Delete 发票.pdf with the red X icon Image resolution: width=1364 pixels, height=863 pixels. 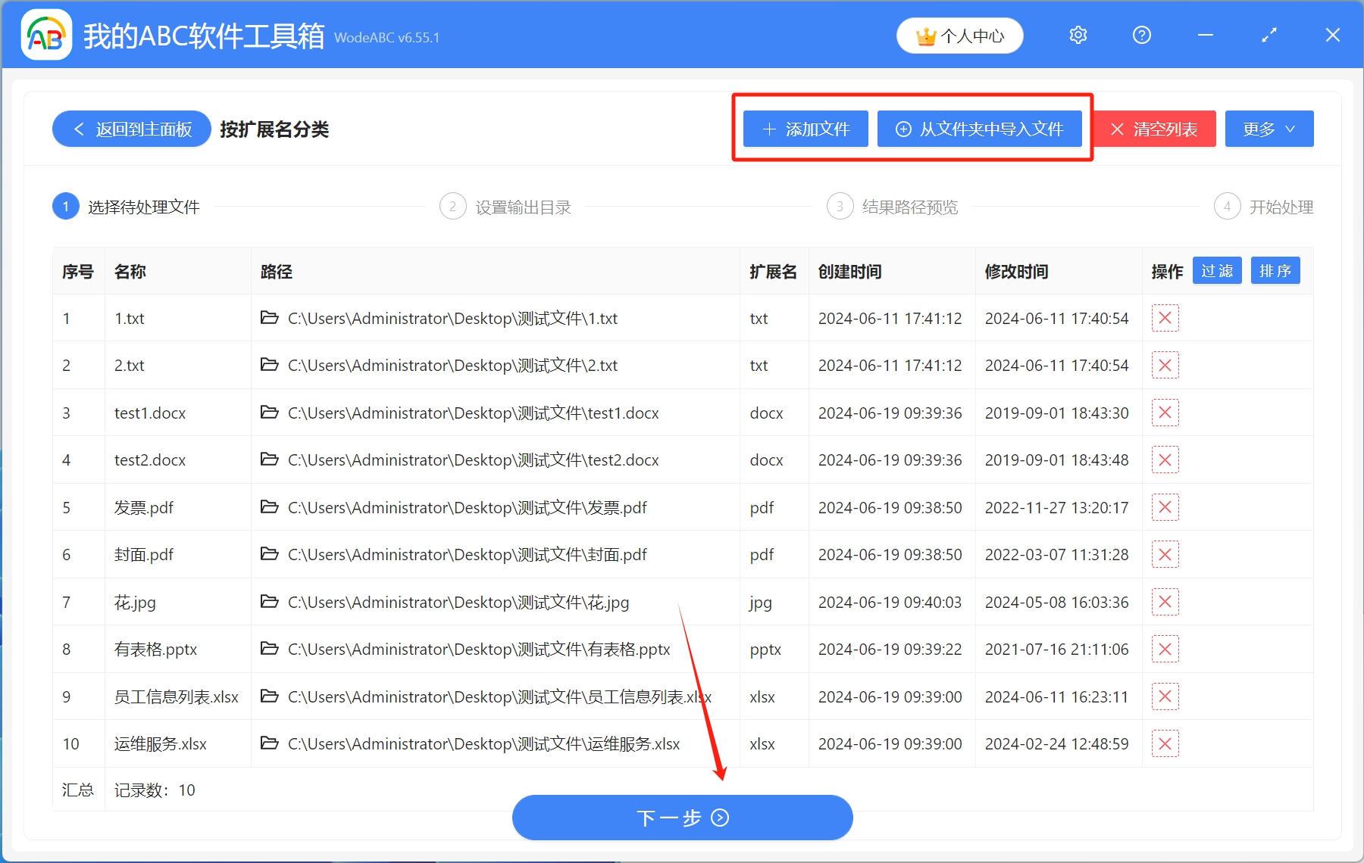coord(1165,507)
